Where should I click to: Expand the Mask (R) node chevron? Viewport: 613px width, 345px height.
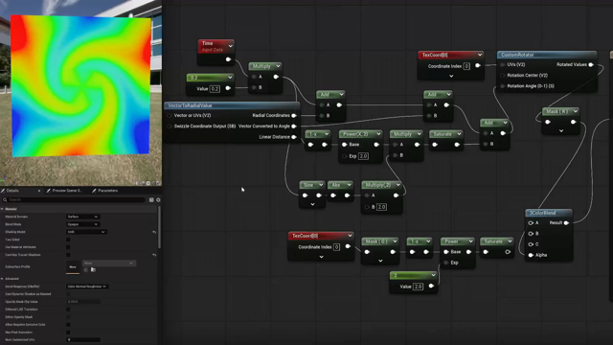(x=561, y=130)
